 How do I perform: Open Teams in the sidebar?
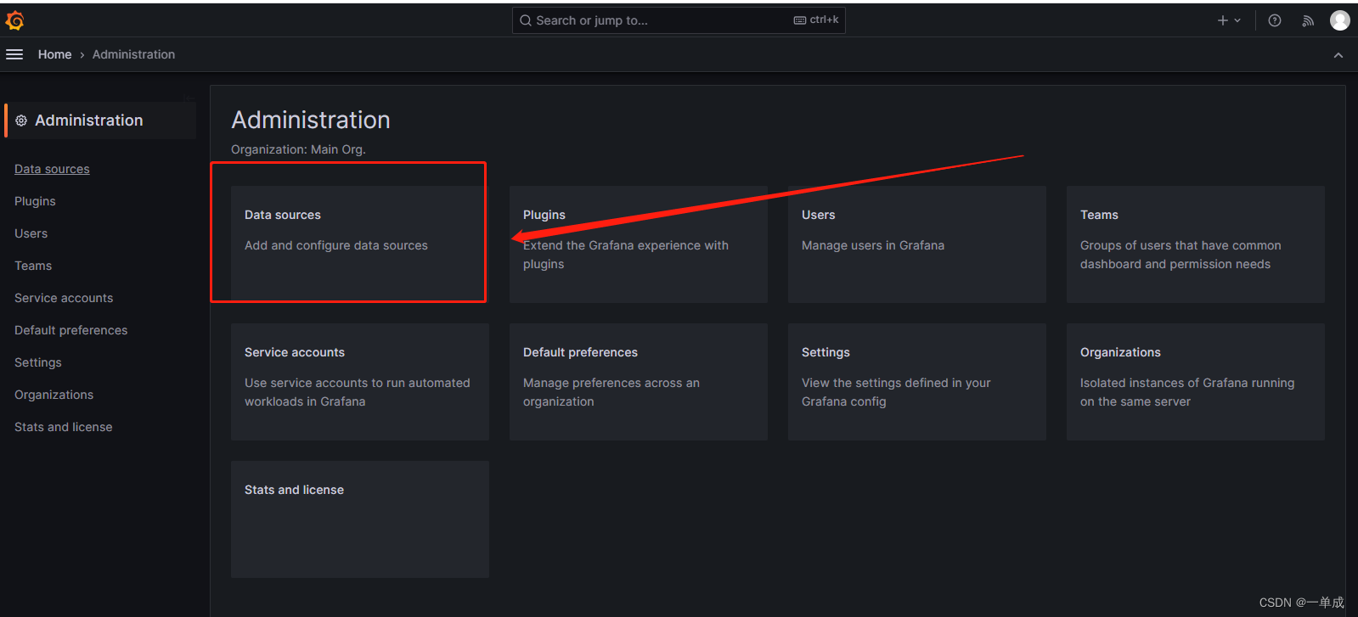tap(33, 266)
